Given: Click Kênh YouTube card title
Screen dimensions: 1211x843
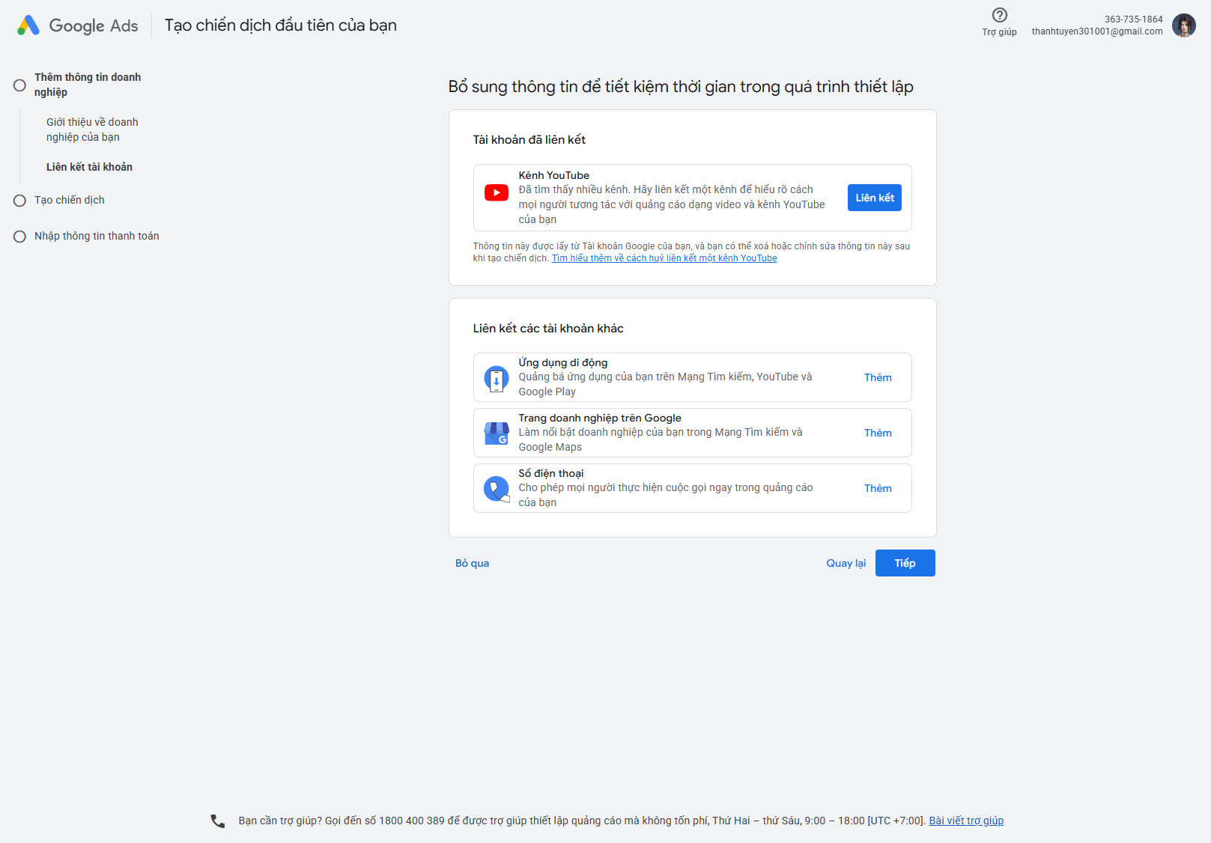Looking at the screenshot, I should pyautogui.click(x=553, y=175).
